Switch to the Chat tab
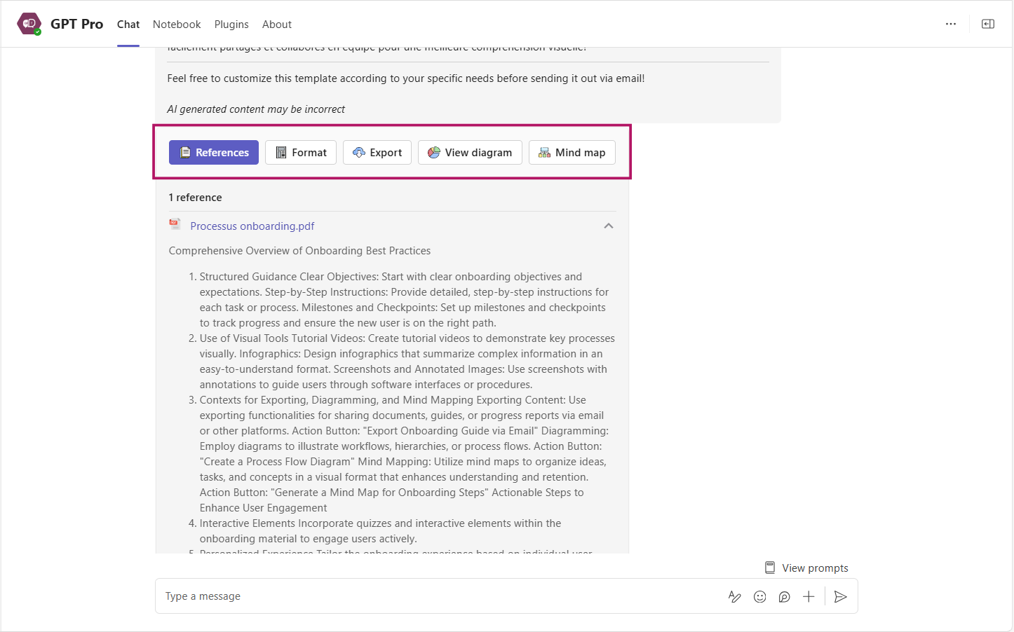This screenshot has height=632, width=1014. (128, 25)
